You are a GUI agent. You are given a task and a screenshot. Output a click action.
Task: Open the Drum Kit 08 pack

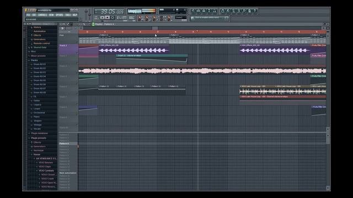tap(39, 93)
